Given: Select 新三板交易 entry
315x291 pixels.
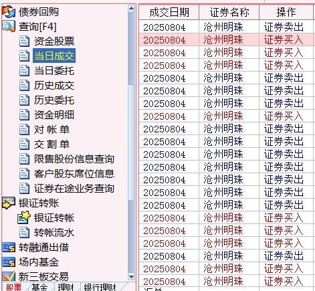Looking at the screenshot, I should [x=43, y=277].
